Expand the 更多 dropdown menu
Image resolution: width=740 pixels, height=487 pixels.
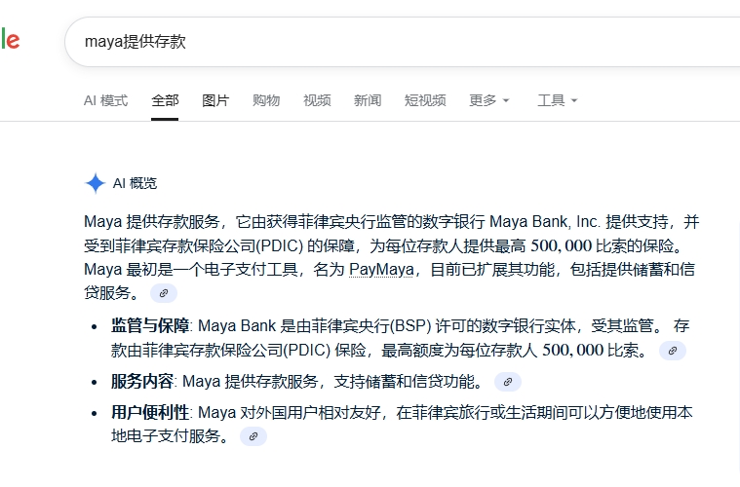tap(488, 100)
